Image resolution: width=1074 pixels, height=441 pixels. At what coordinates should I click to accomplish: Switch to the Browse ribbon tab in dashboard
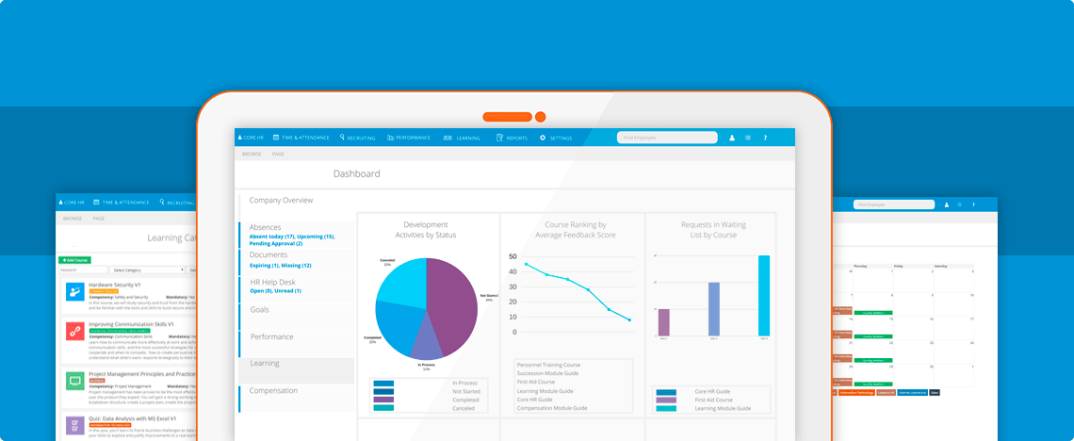tap(252, 155)
